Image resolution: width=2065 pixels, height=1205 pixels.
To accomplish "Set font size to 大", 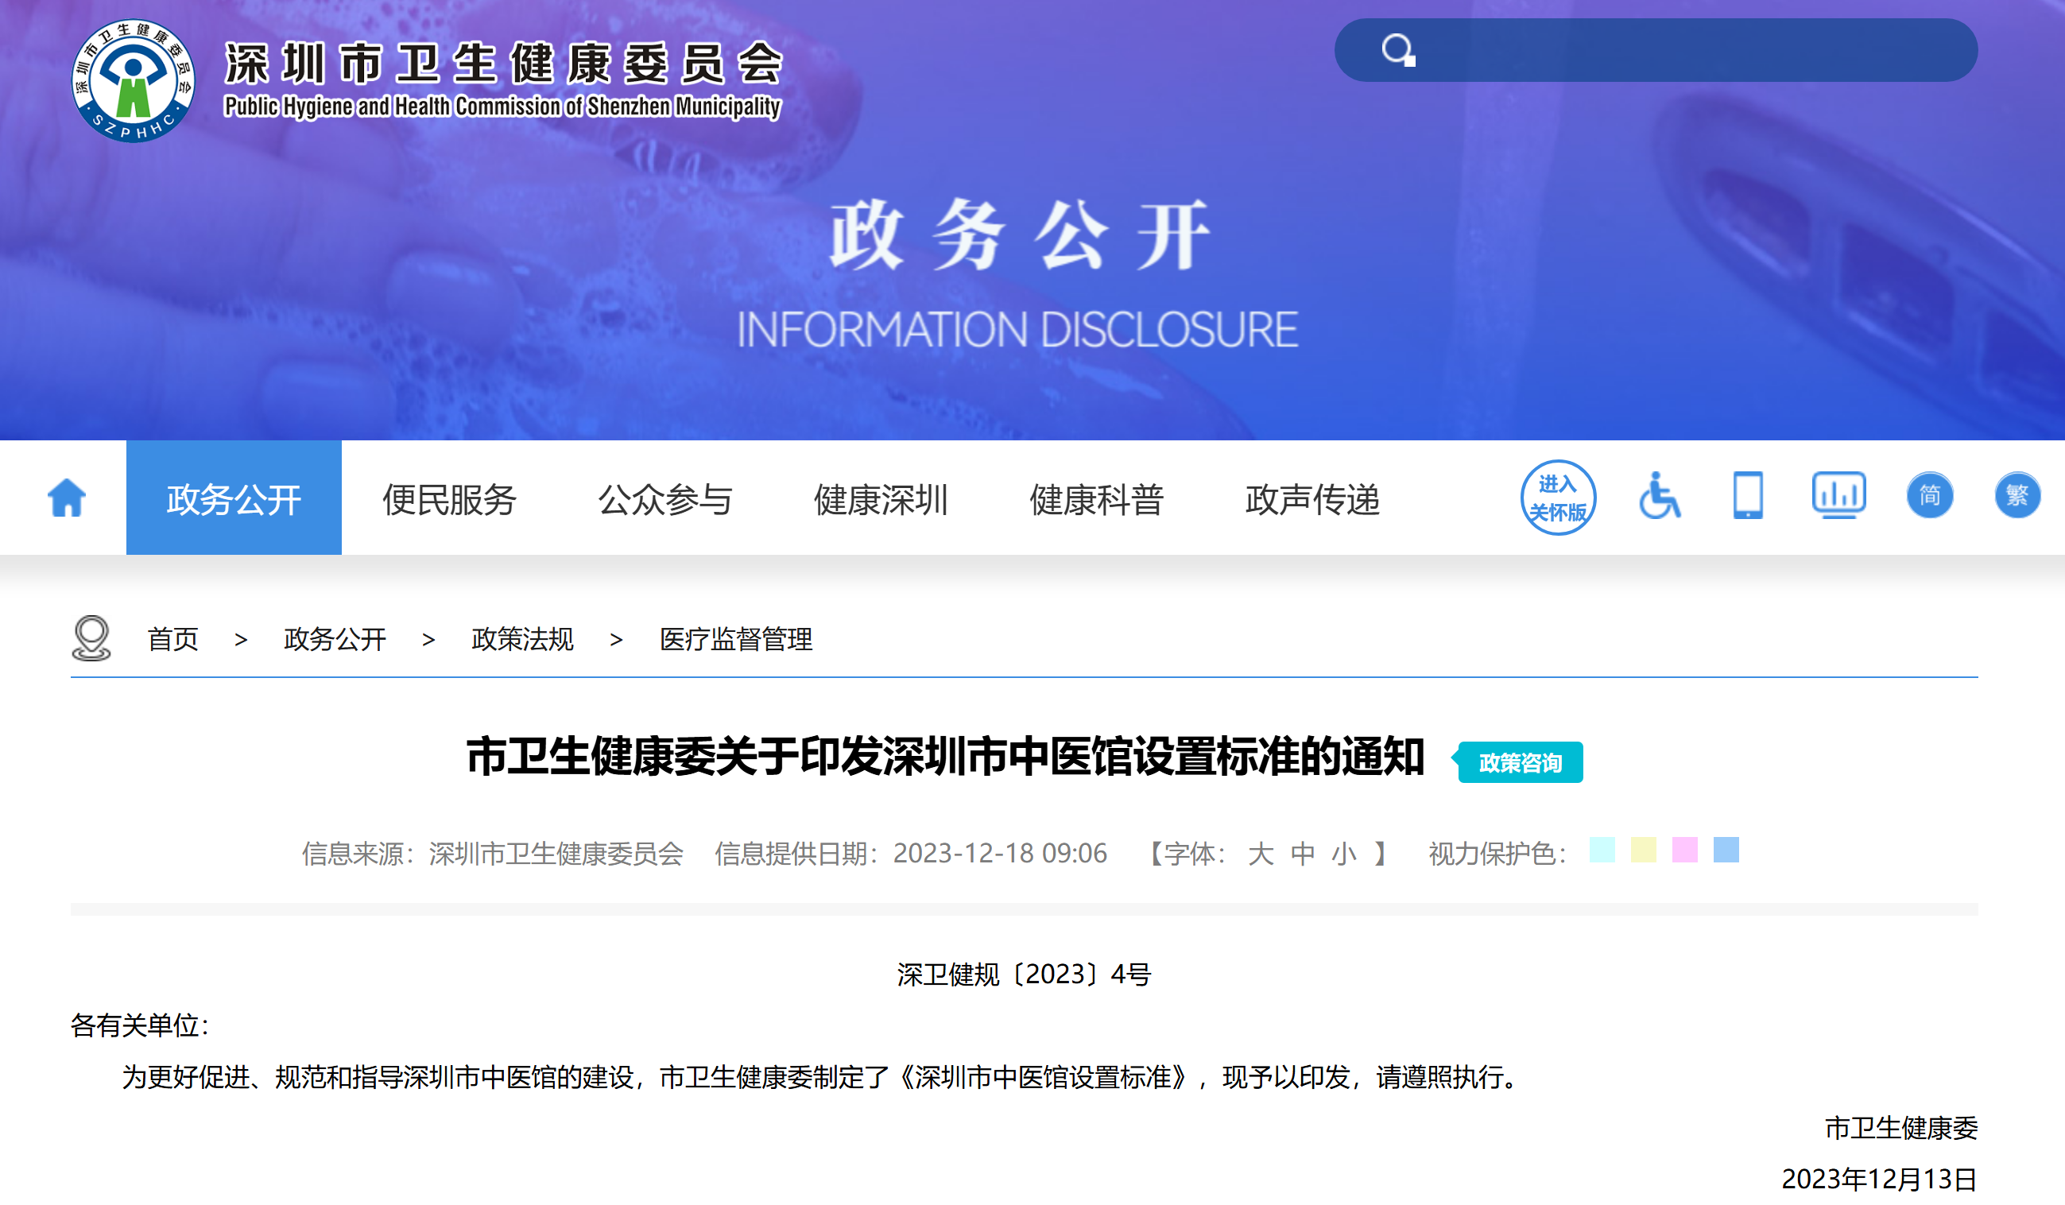I will [1261, 854].
